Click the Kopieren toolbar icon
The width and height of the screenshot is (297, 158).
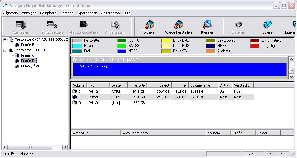(x=267, y=25)
